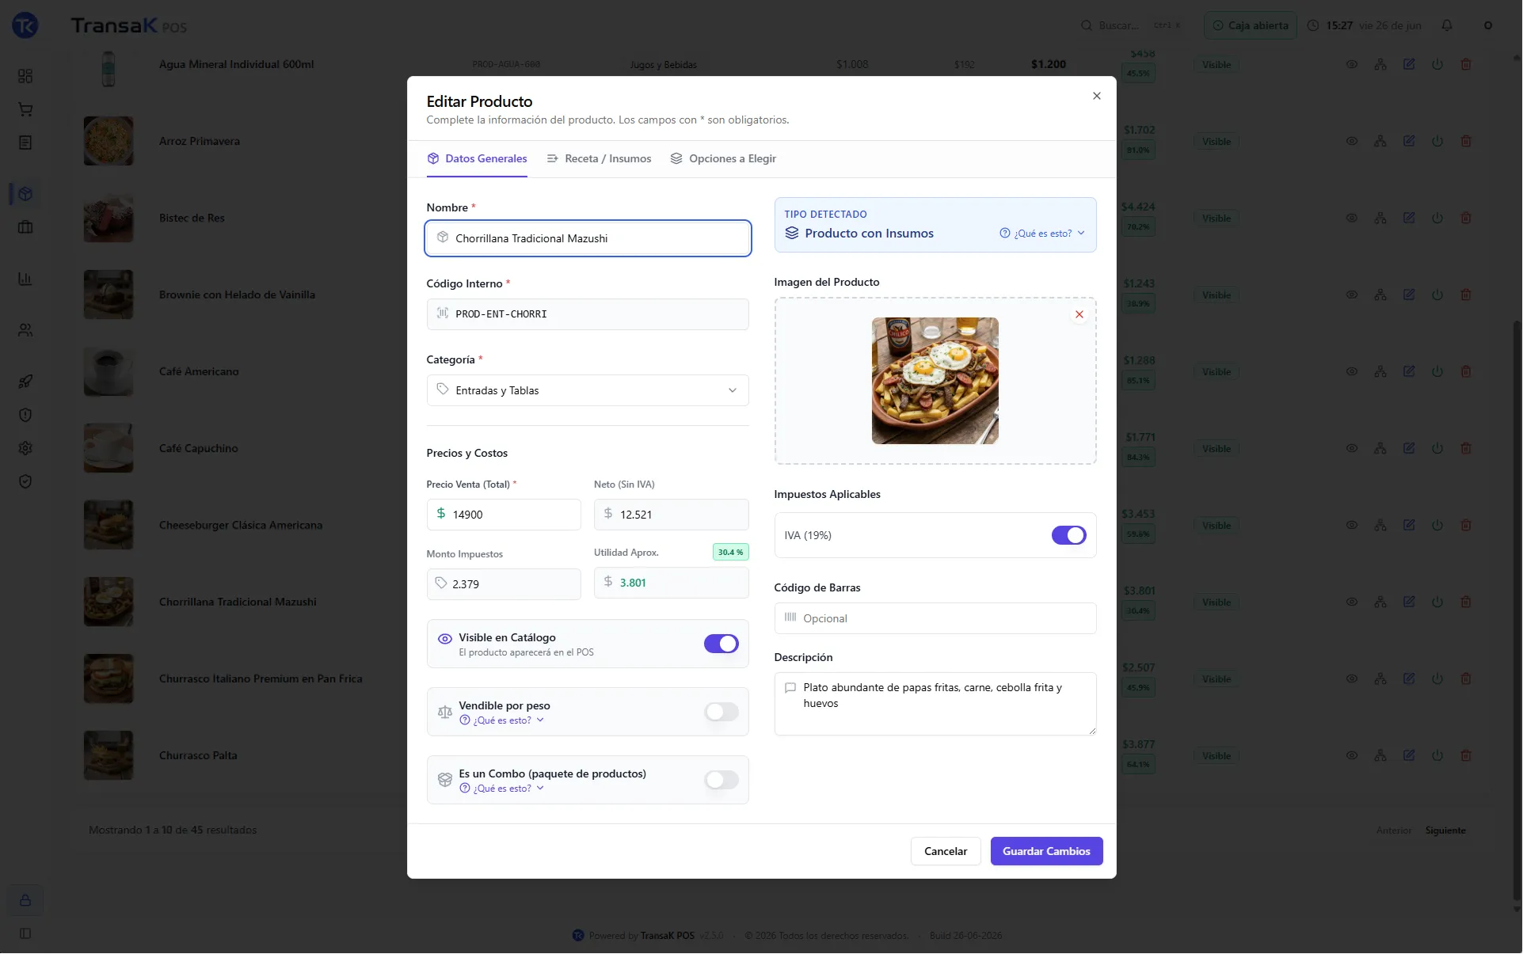Enable Es un Combo switch
The width and height of the screenshot is (1523, 954).
(721, 780)
